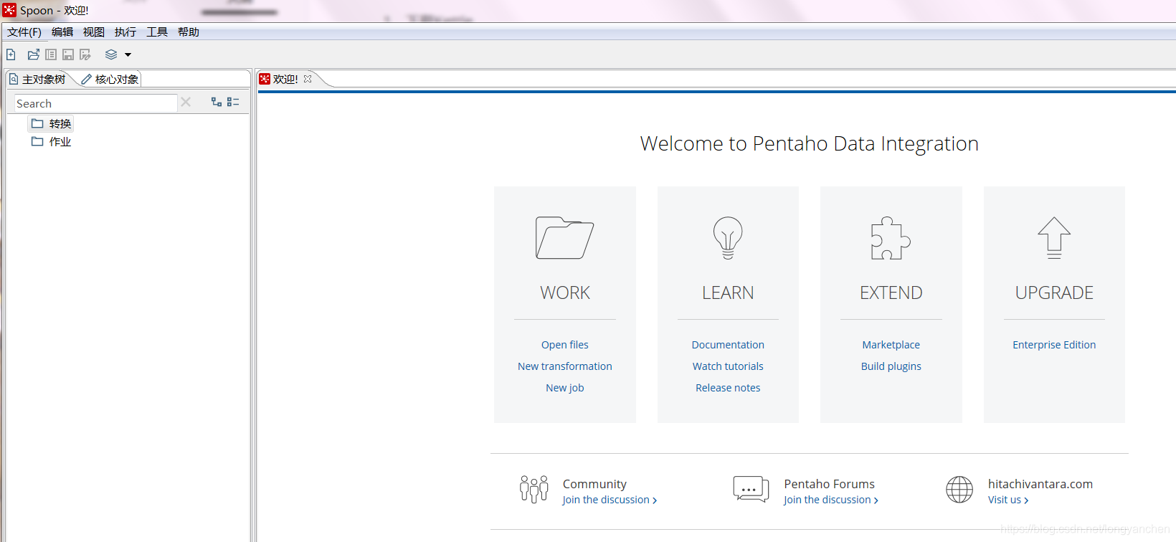Click the New job link

click(565, 388)
